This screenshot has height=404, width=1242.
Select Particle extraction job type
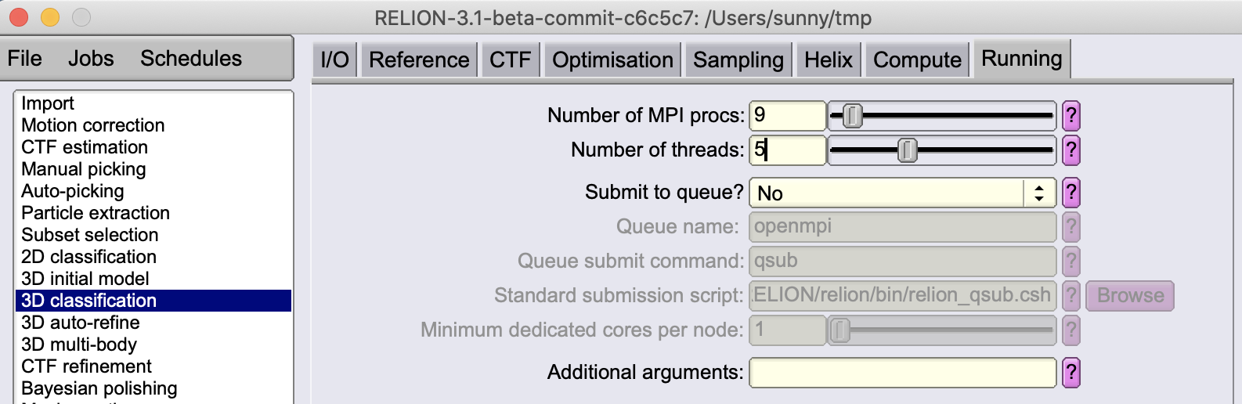pyautogui.click(x=153, y=213)
